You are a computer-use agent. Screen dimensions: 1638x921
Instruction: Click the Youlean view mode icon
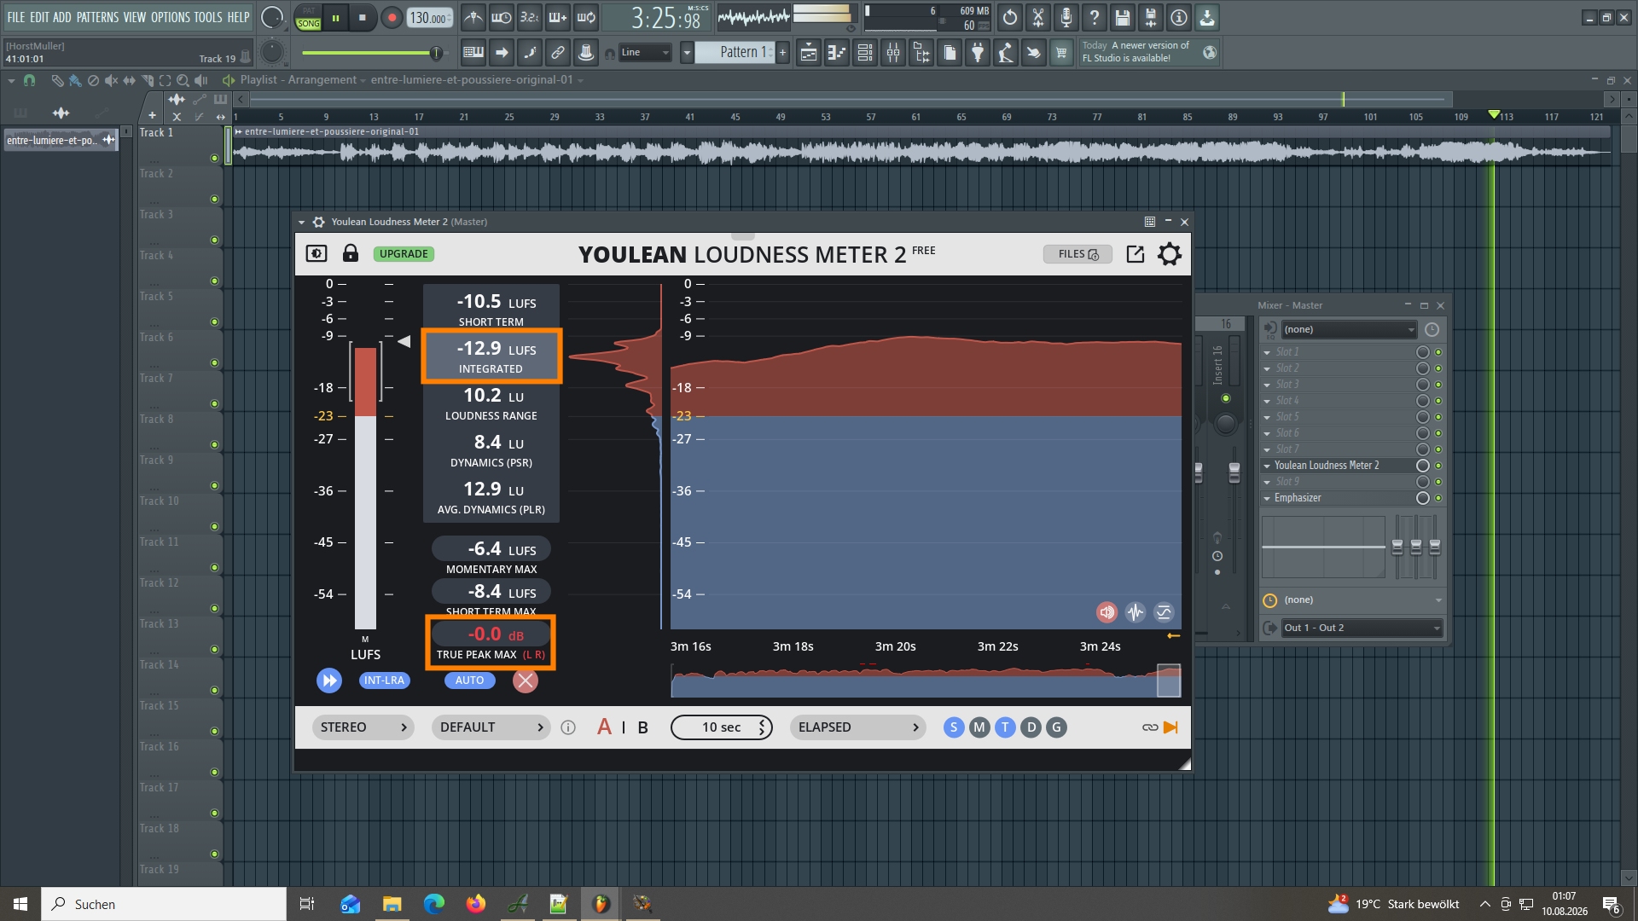pos(317,253)
